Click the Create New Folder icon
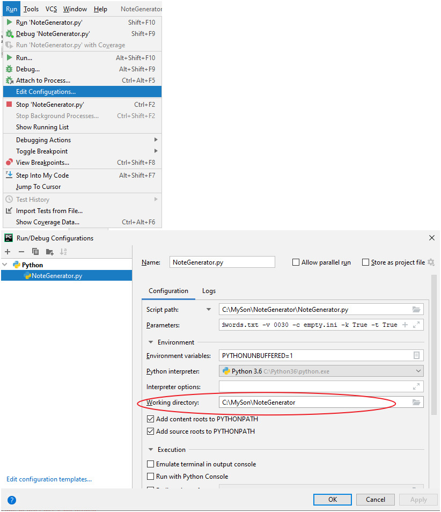 [49, 252]
